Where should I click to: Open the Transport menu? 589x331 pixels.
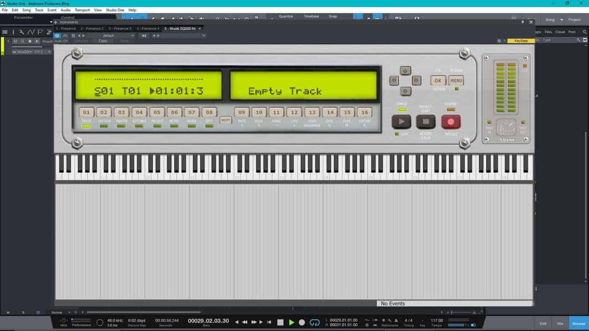tap(82, 10)
